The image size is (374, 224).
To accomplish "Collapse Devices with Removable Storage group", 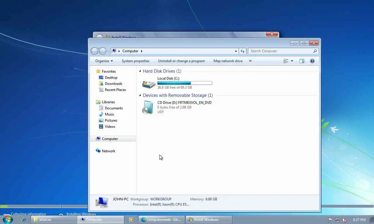I will point(140,95).
